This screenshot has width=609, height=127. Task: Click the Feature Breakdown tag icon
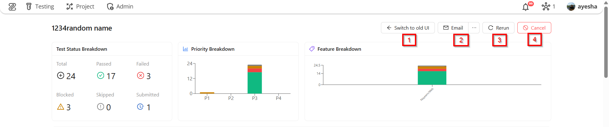click(x=312, y=49)
